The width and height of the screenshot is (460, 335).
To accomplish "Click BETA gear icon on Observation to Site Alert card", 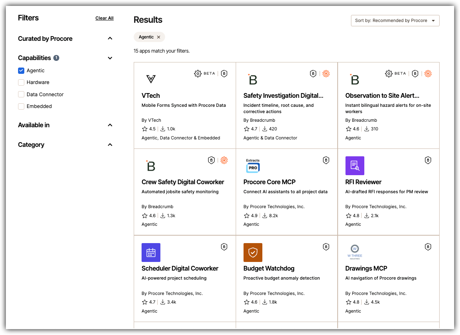I will pos(389,73).
